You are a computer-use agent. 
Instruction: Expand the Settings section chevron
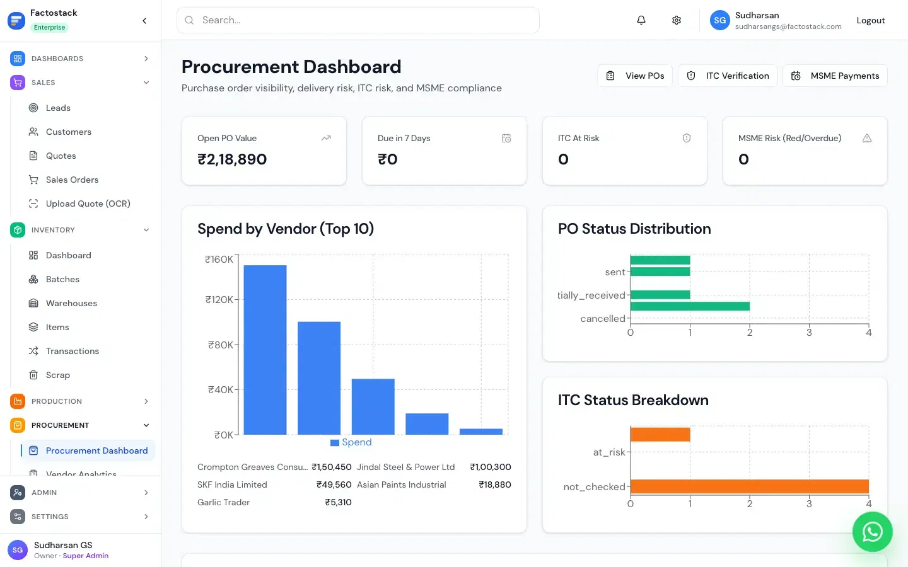[146, 517]
